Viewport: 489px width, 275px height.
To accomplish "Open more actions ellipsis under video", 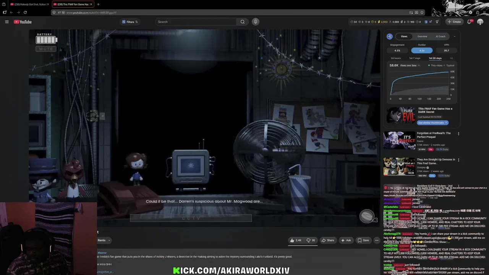I will point(377,240).
